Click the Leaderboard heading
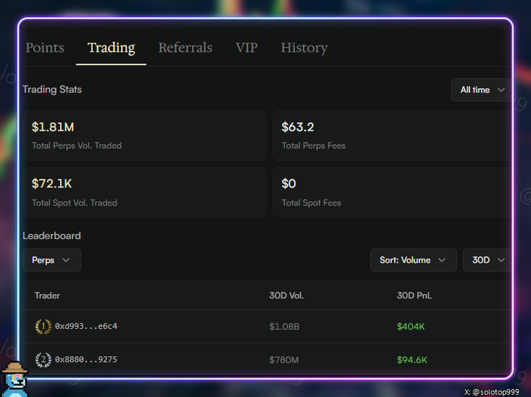Image resolution: width=531 pixels, height=397 pixels. pyautogui.click(x=52, y=236)
